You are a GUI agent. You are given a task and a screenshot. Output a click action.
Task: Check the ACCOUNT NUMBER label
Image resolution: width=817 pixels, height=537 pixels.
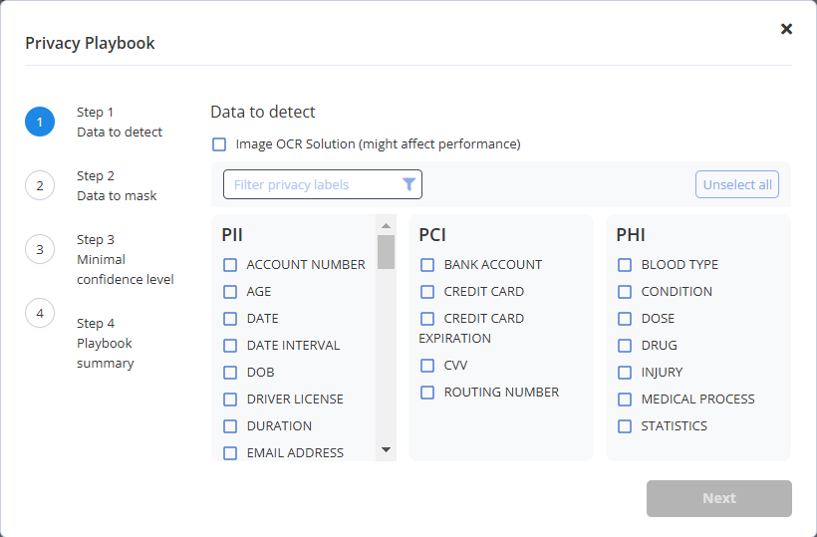pos(230,265)
